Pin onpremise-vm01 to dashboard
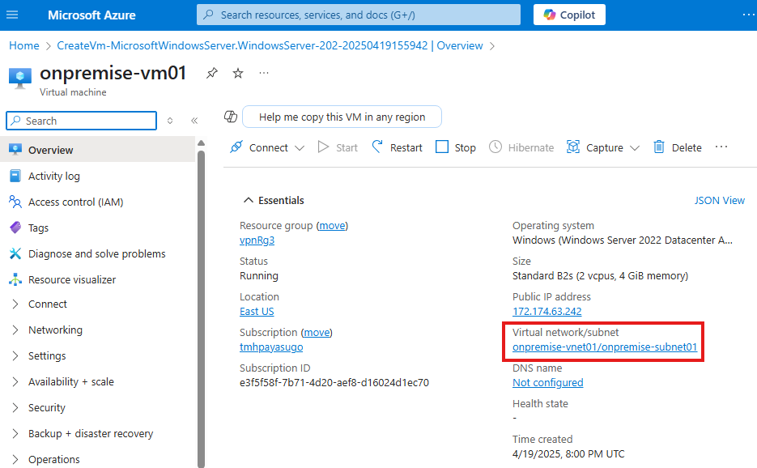This screenshot has height=468, width=757. pos(211,74)
